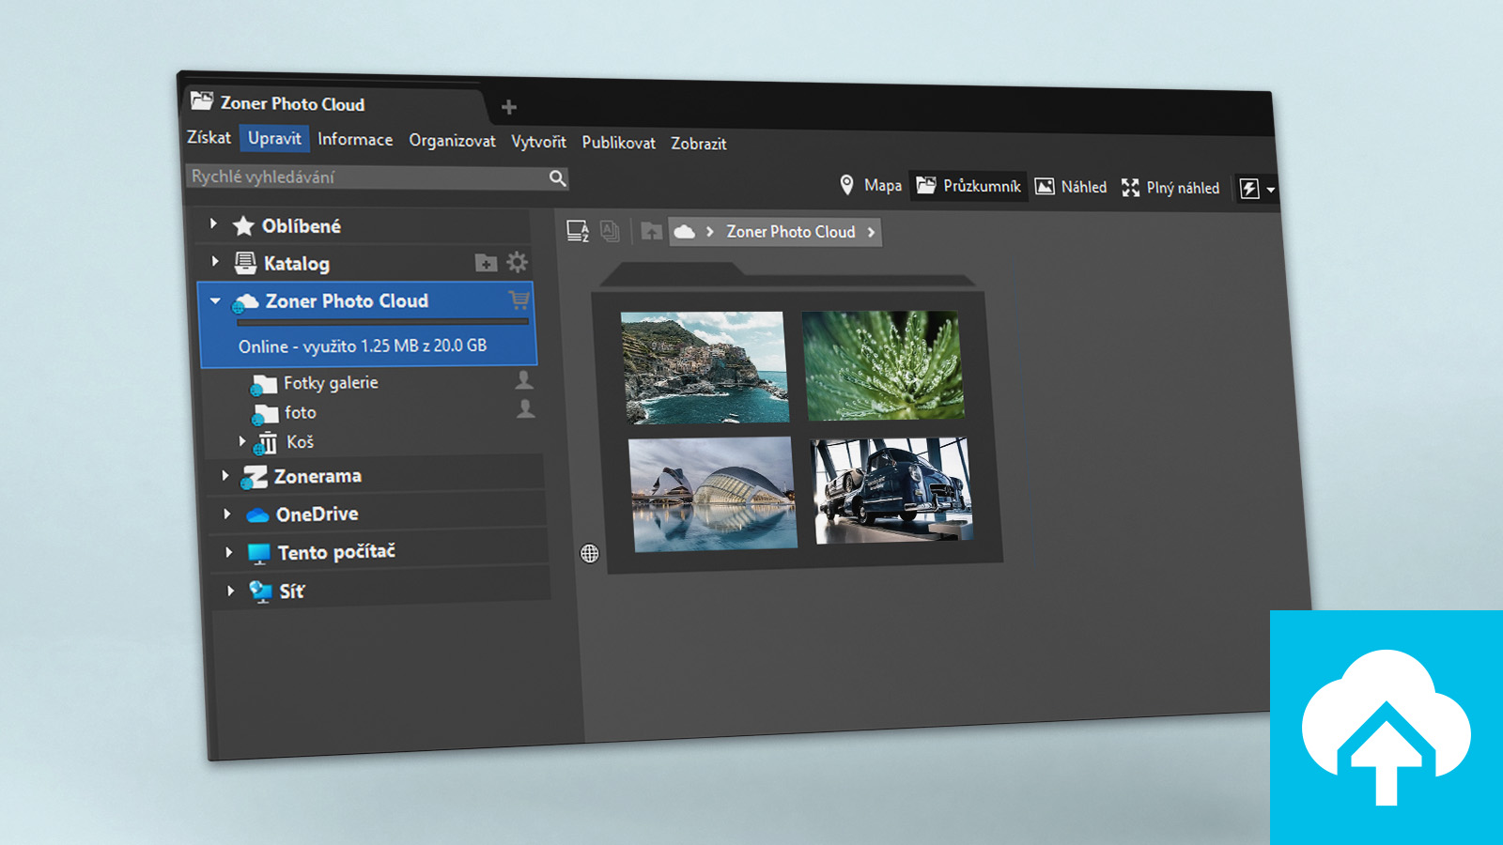This screenshot has width=1503, height=845.
Task: Expand the Oblíbené tree section
Action: 213,224
